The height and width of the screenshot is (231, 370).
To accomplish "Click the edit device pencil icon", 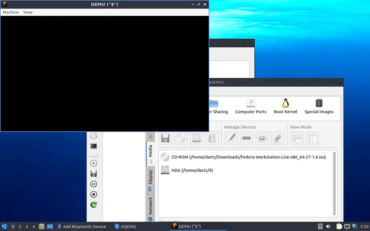I will [231, 138].
